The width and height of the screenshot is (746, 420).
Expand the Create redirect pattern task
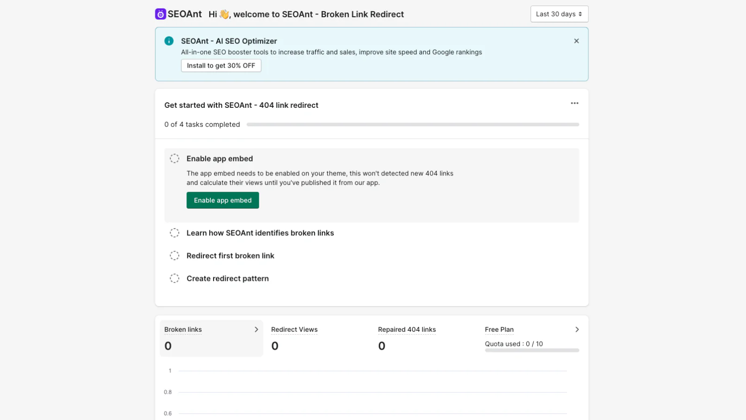pos(228,279)
